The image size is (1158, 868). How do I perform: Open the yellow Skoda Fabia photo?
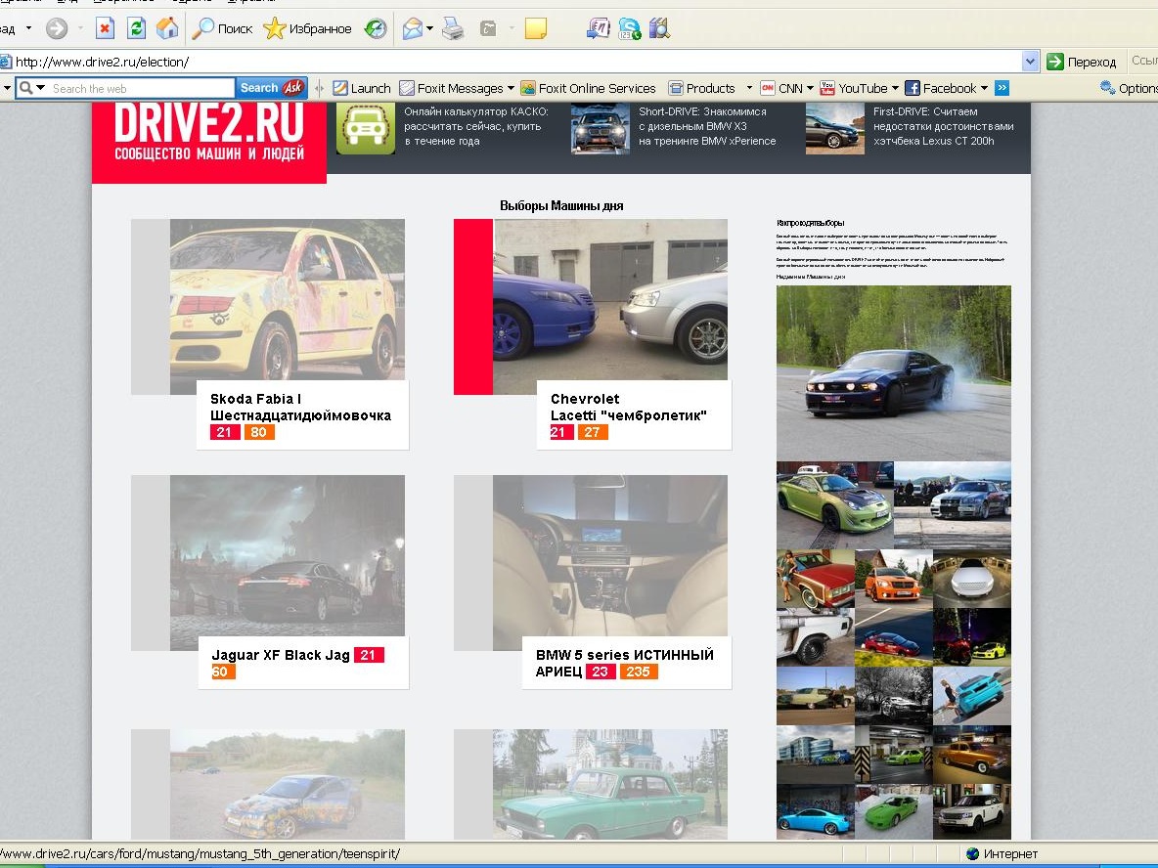click(288, 300)
